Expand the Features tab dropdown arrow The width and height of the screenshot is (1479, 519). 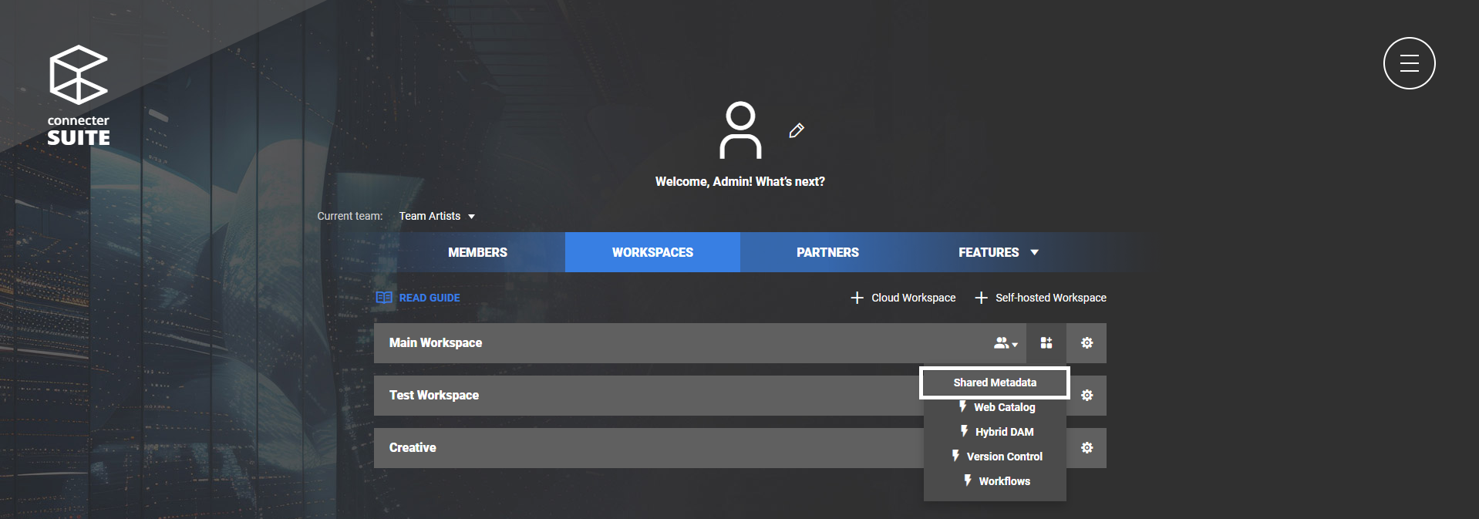1034,252
